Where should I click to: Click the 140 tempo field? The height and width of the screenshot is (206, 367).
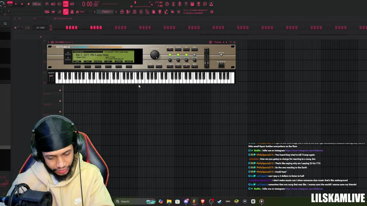tap(37, 4)
